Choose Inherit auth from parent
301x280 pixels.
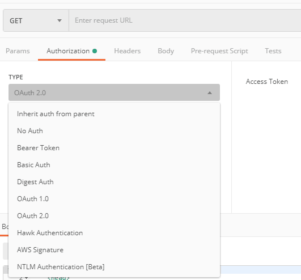[x=114, y=114]
